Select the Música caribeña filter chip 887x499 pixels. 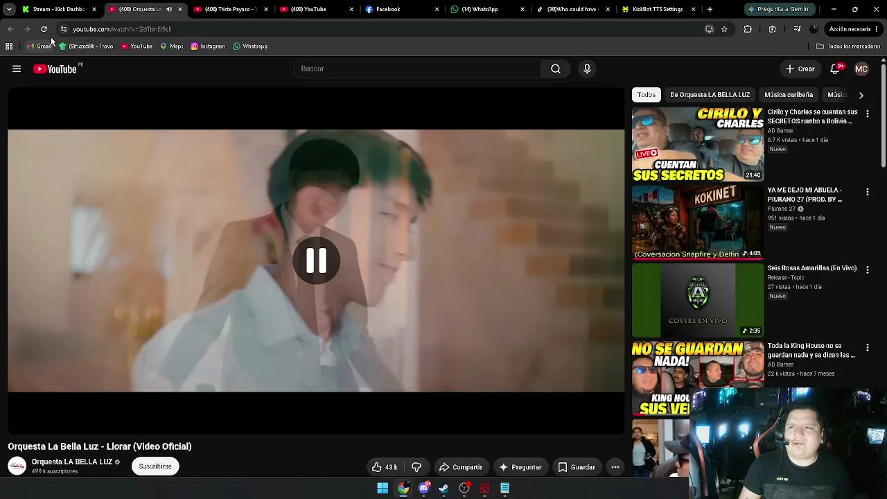789,95
